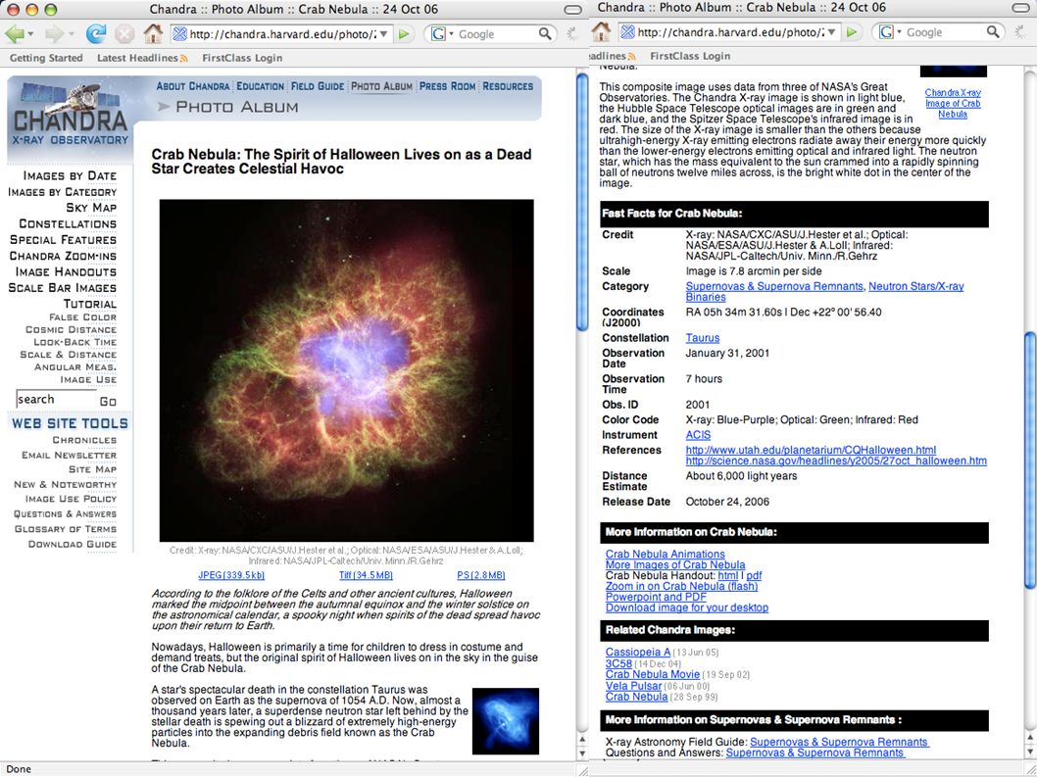Download the Tiff (34.5 MB) version
This screenshot has height=777, width=1037.
coord(366,575)
